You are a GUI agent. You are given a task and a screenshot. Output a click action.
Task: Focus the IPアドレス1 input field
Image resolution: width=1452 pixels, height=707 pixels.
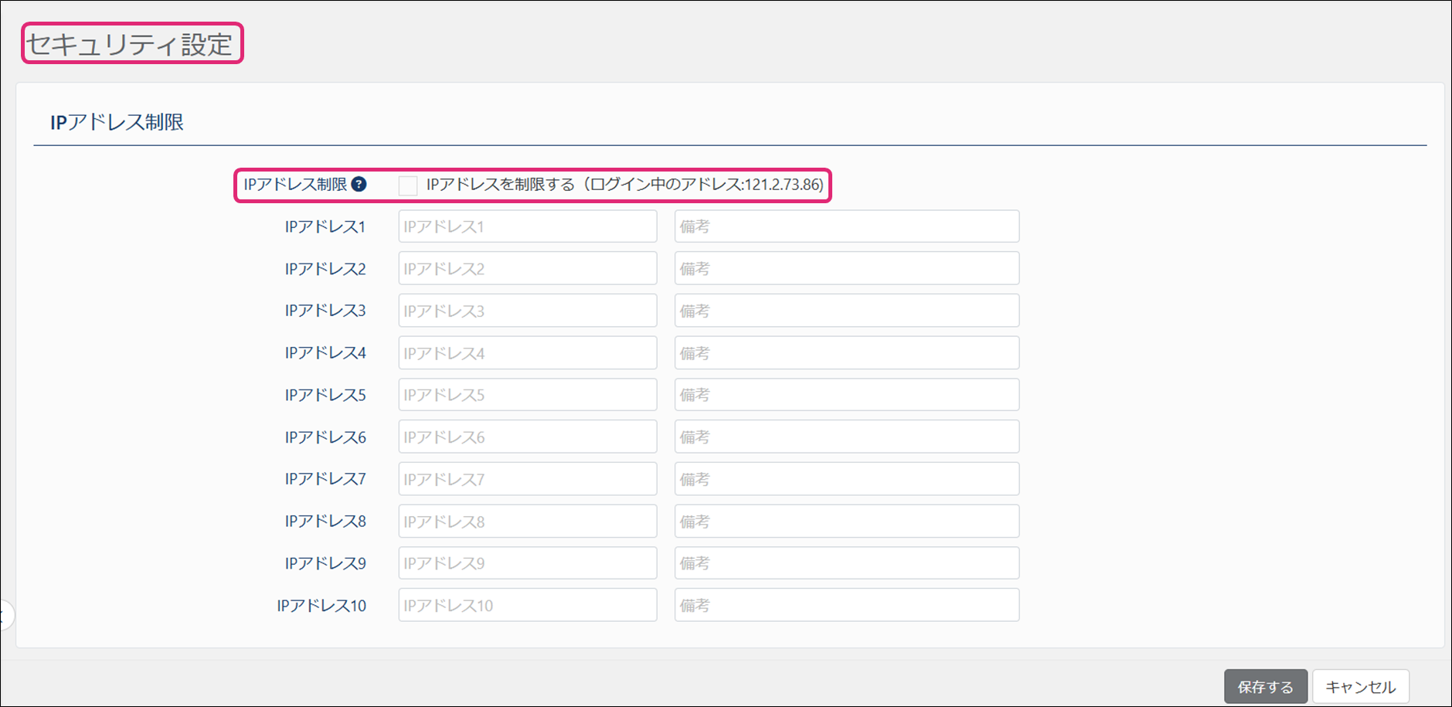pos(527,226)
